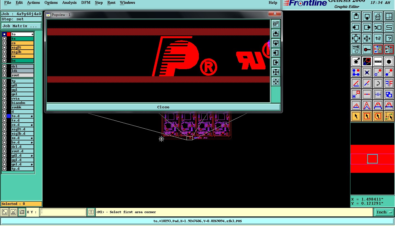Click the XY coordinate input field
The width and height of the screenshot is (395, 226).
click(63, 212)
